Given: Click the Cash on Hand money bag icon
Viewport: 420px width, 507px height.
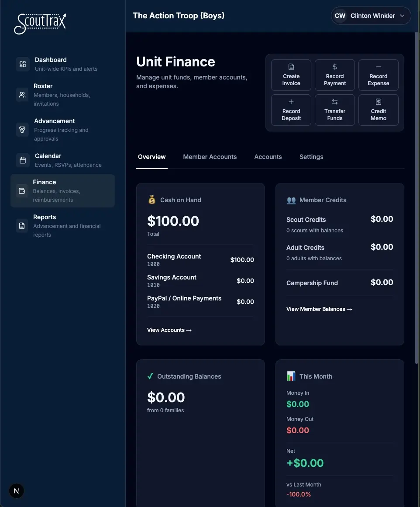Looking at the screenshot, I should pyautogui.click(x=151, y=200).
